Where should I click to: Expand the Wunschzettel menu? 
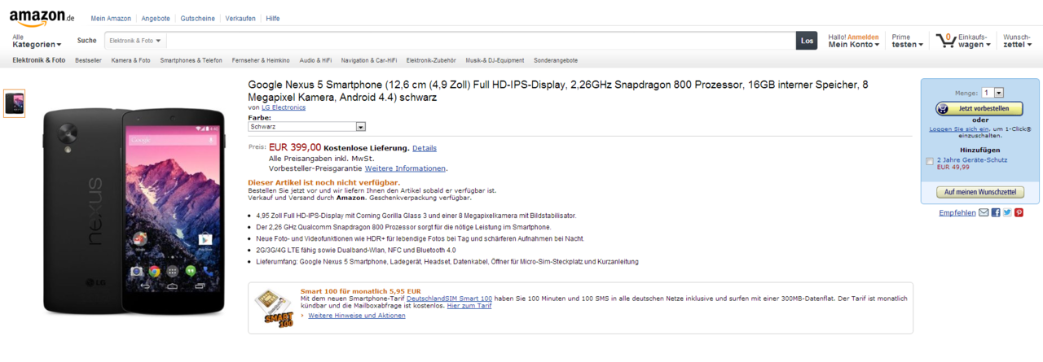coord(1017,41)
